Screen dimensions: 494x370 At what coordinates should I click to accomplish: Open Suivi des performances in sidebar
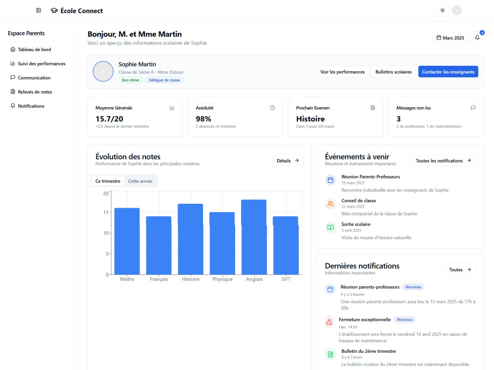pos(38,64)
